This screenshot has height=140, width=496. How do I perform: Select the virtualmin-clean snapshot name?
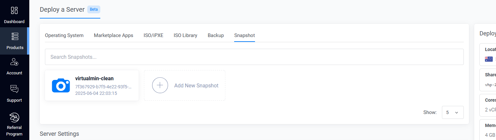coord(94,78)
